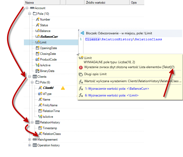Click the red error icon in tooltip
Image resolution: width=183 pixels, height=157 pixels.
81,67
